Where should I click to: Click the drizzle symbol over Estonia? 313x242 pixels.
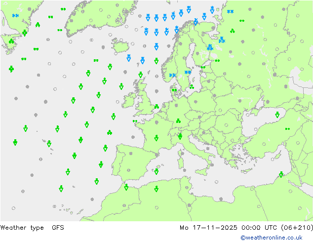coord(203,67)
